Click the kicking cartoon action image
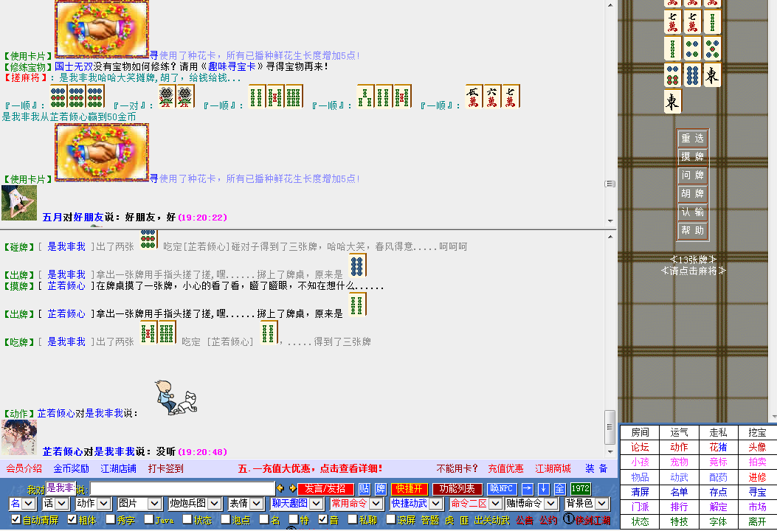 (x=176, y=398)
